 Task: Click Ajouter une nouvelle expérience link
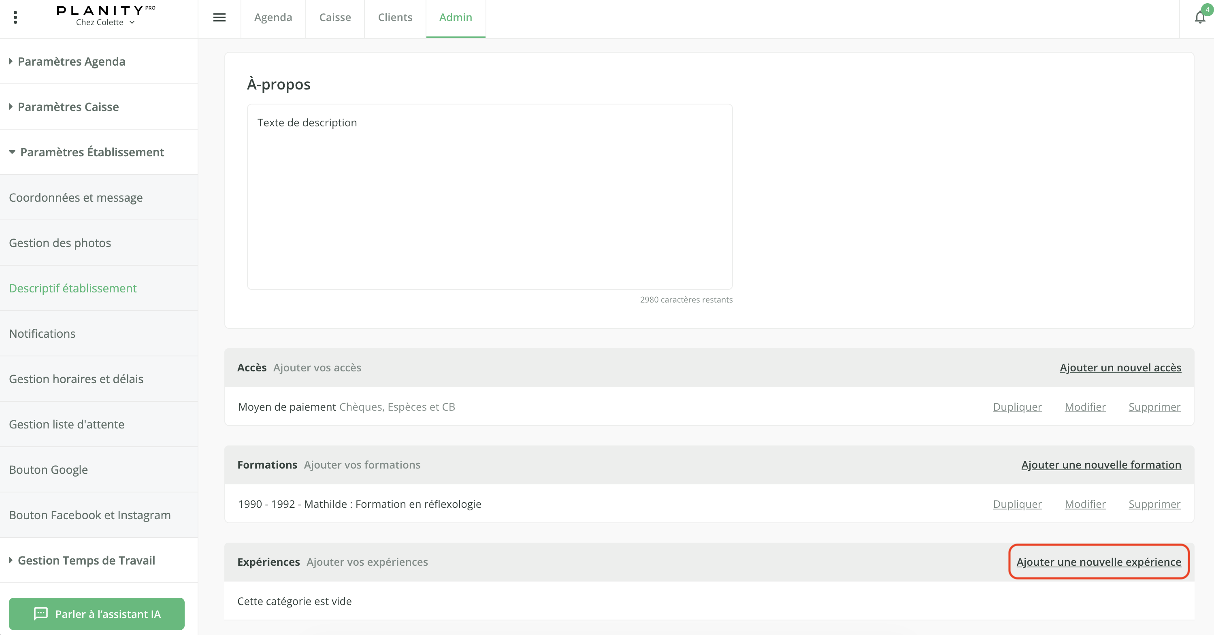coord(1098,561)
